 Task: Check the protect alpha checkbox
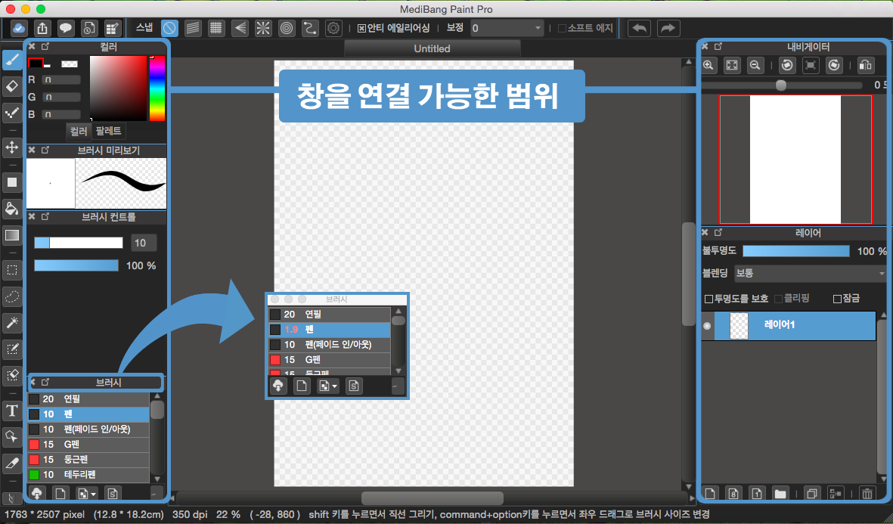(709, 299)
